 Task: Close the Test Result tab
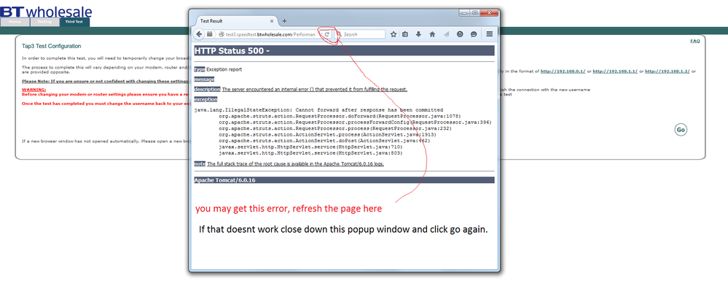272,21
